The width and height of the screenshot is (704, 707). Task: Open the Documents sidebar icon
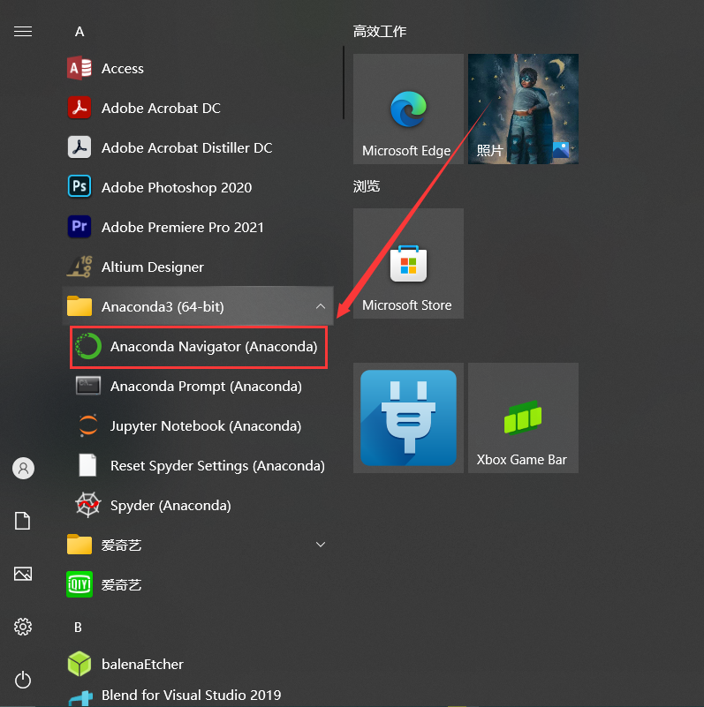23,521
